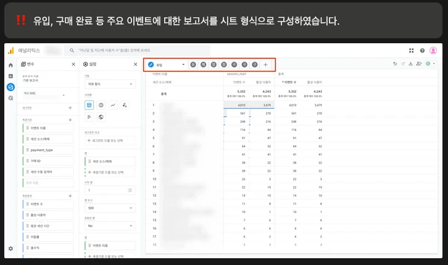Select 평균 세션 시간 metric chip
Screen dimensions: 448x265
(48, 226)
